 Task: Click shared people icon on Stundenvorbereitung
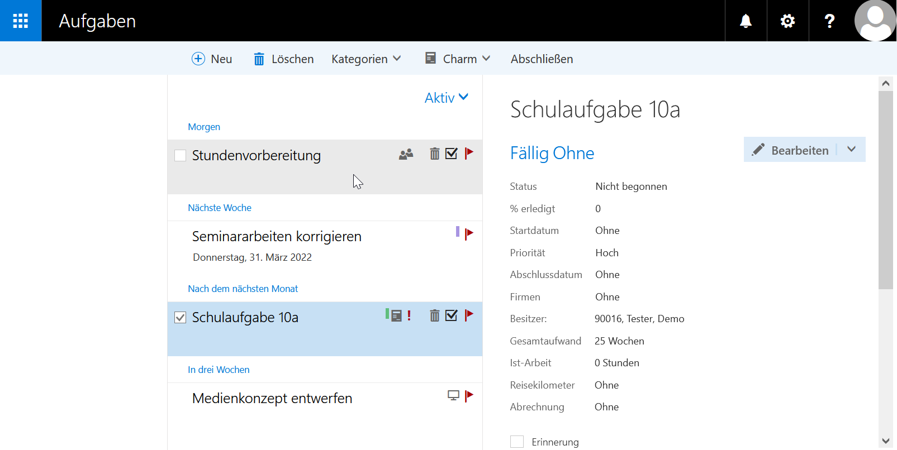point(406,154)
